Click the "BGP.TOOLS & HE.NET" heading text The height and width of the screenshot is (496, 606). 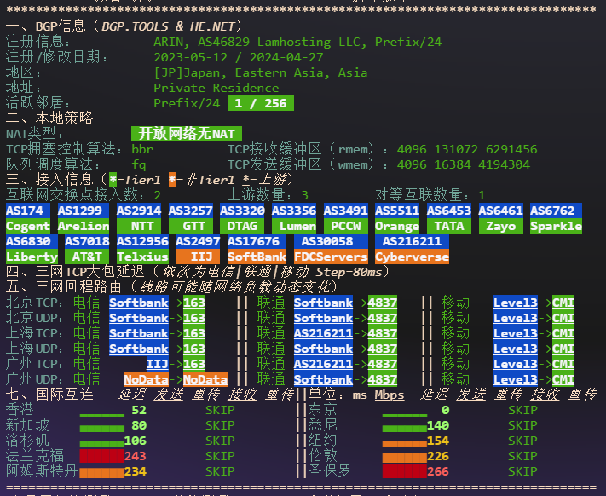click(168, 26)
